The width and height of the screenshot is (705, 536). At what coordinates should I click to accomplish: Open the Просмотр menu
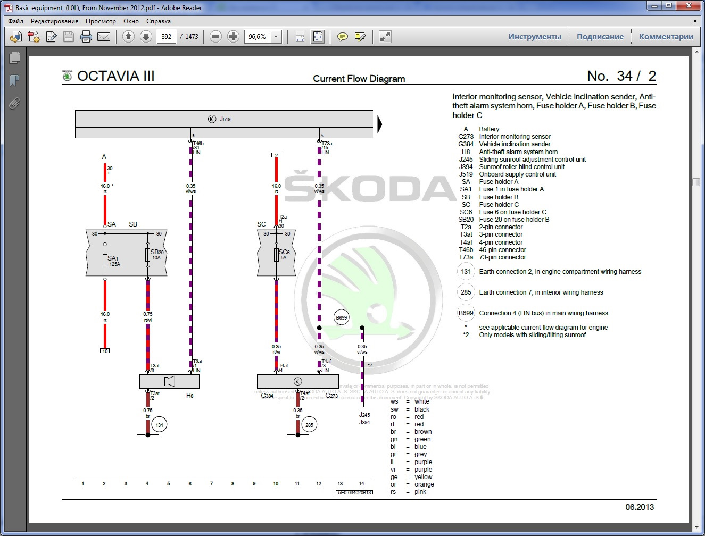(x=101, y=21)
